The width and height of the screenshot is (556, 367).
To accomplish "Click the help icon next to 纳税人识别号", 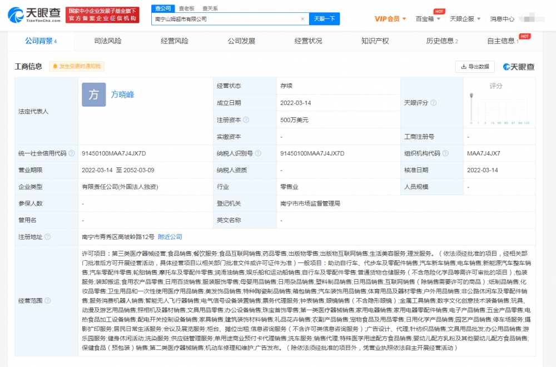I will point(258,153).
